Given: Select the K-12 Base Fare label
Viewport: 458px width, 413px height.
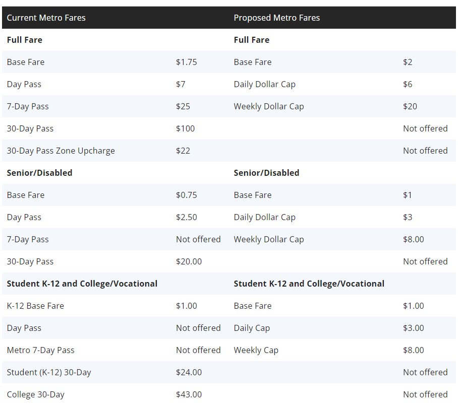Looking at the screenshot, I should tap(35, 306).
